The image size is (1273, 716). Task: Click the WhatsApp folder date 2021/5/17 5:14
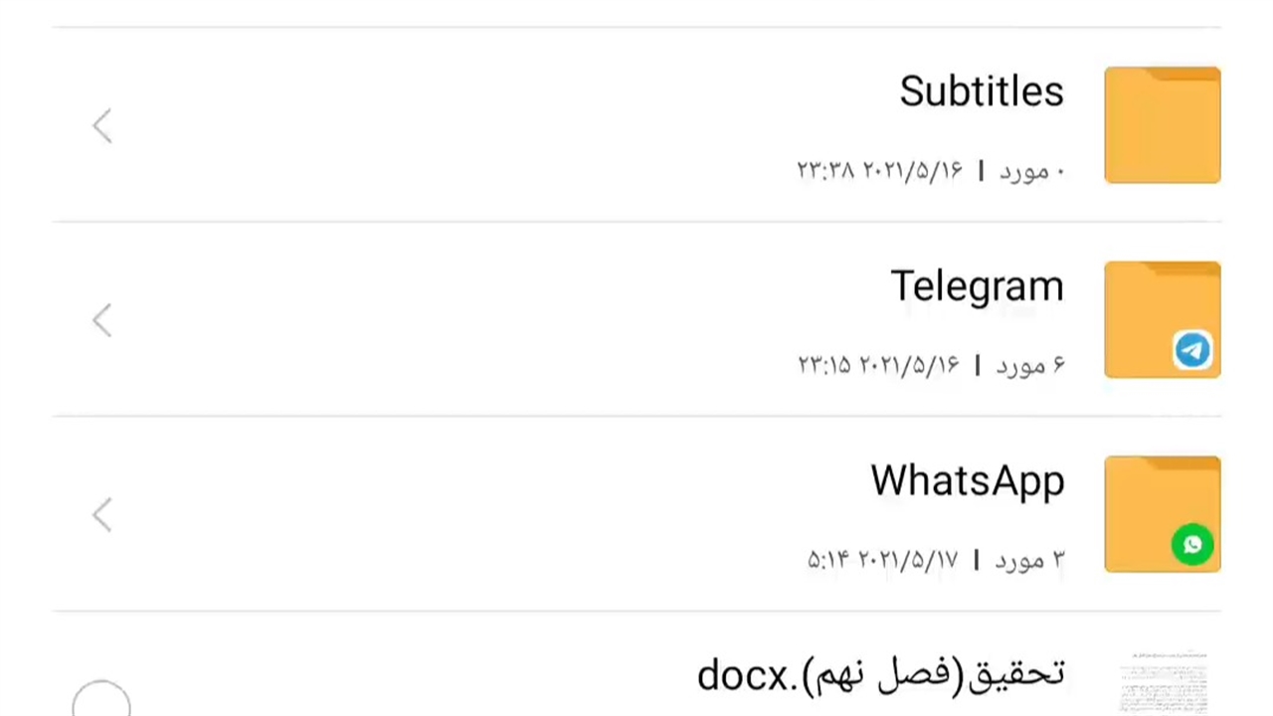tap(882, 561)
